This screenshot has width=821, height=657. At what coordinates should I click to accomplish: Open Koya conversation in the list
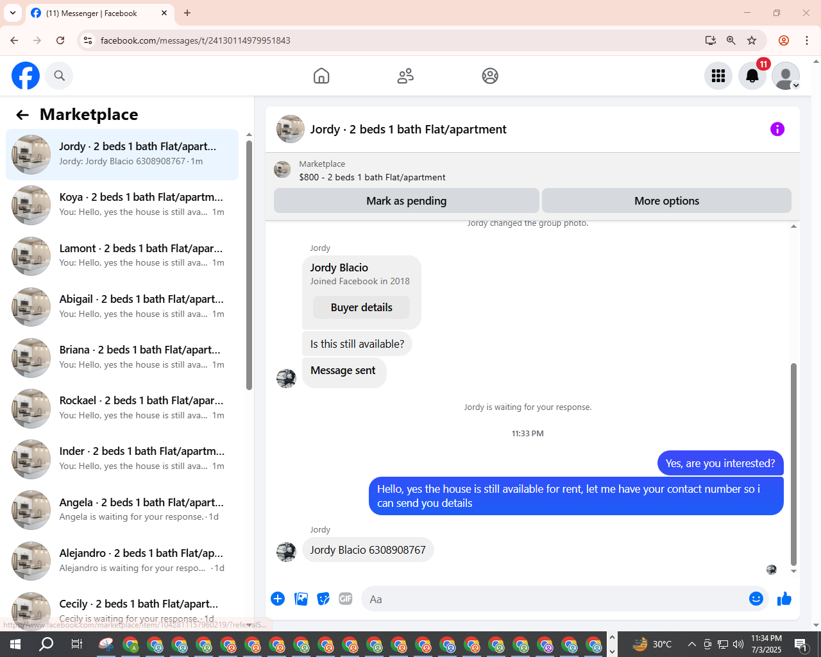(122, 205)
